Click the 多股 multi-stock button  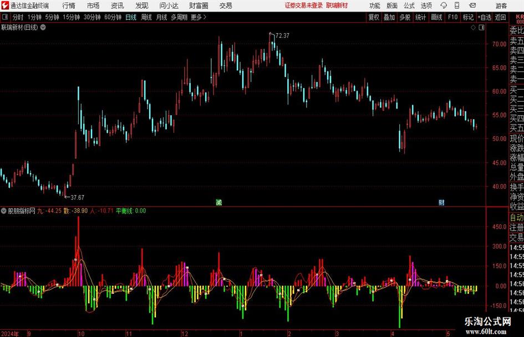coord(405,17)
